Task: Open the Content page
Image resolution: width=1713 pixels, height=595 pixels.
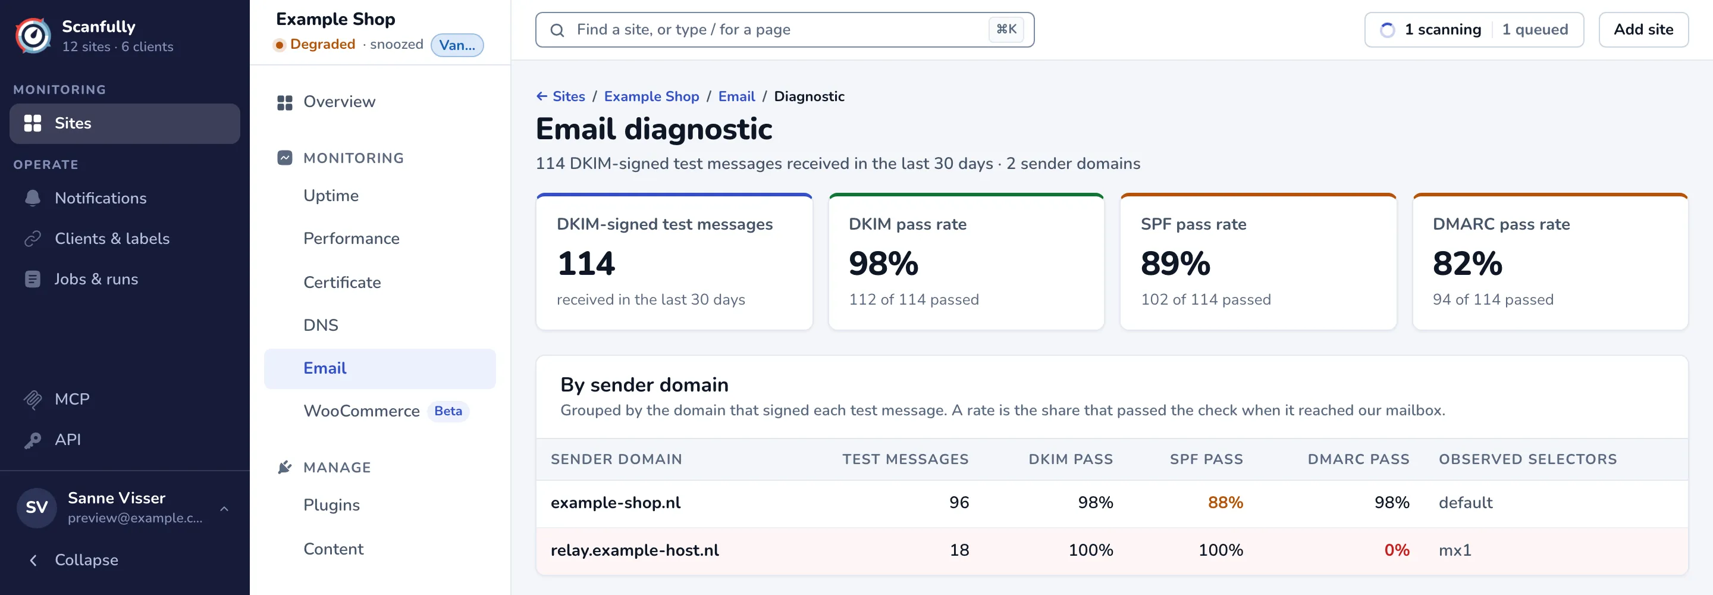Action: [381, 549]
